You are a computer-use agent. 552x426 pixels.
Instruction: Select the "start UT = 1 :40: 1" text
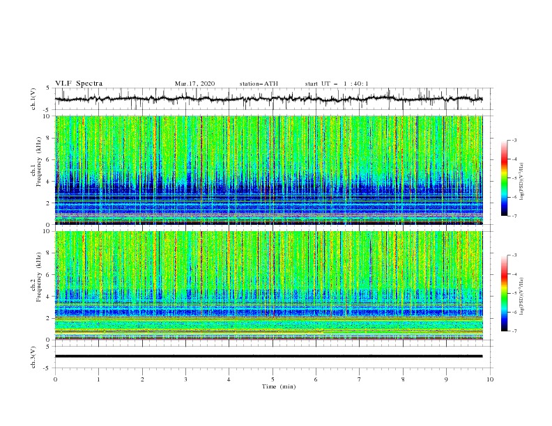(x=337, y=84)
